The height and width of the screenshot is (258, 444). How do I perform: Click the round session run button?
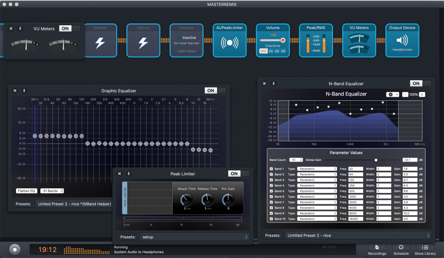coord(15,250)
